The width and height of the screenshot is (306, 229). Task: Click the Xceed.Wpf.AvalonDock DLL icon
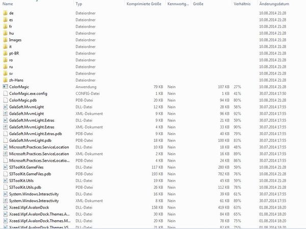[5, 208]
